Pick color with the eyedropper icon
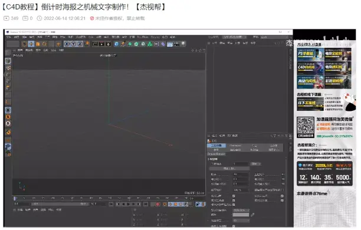The width and height of the screenshot is (361, 230). pyautogui.click(x=252, y=215)
